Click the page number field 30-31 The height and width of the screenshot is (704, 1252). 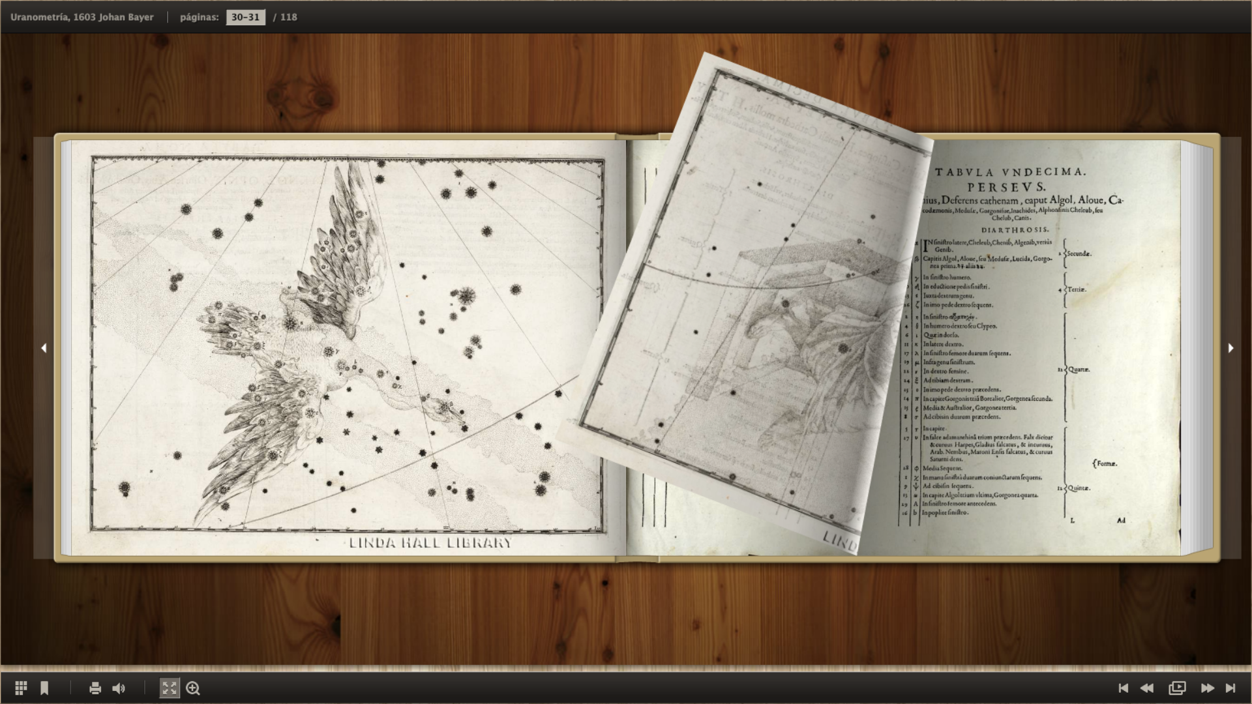(x=245, y=17)
